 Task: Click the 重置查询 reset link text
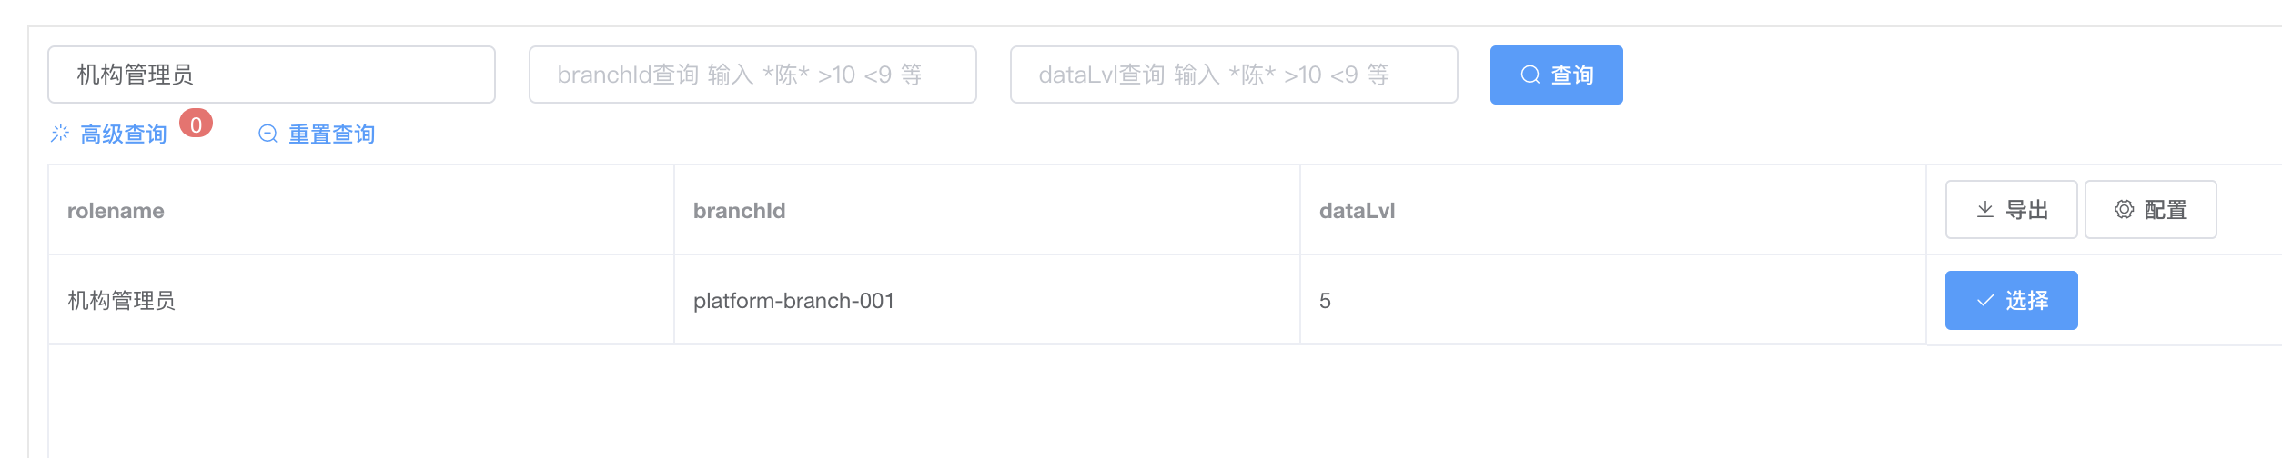coord(331,134)
